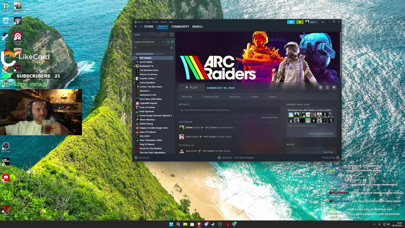Open ARC Raiders Community Hub link

tap(211, 97)
